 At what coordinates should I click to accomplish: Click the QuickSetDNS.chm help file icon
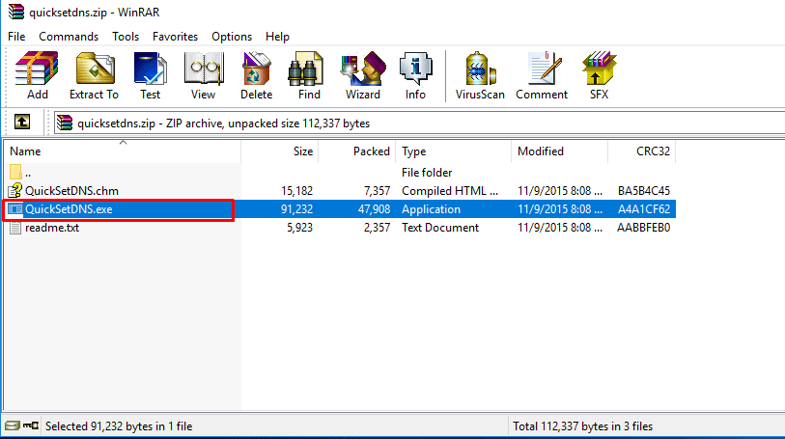click(15, 190)
